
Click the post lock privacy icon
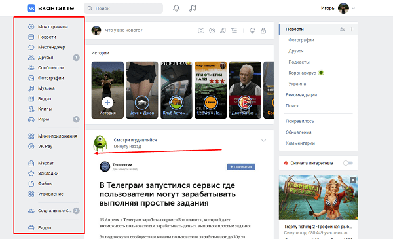click(263, 31)
